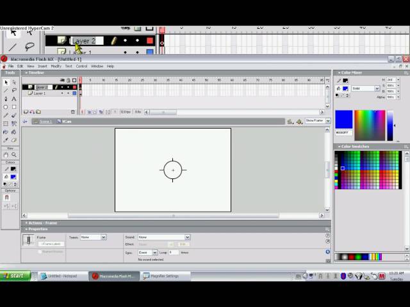Collapse the Properties panel

[26, 229]
